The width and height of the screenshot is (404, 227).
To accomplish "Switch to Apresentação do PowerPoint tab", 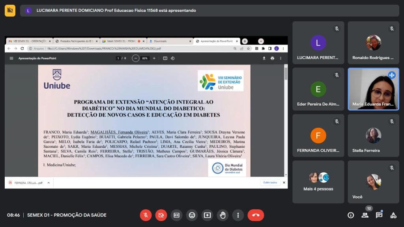I will (x=217, y=41).
